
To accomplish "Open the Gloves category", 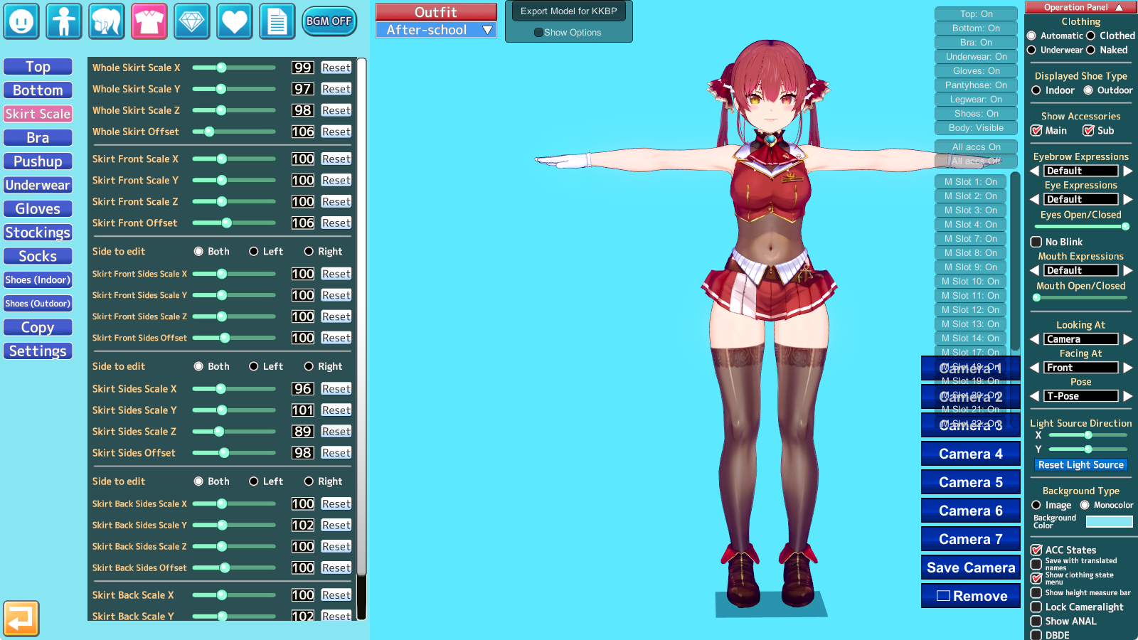I will [38, 209].
